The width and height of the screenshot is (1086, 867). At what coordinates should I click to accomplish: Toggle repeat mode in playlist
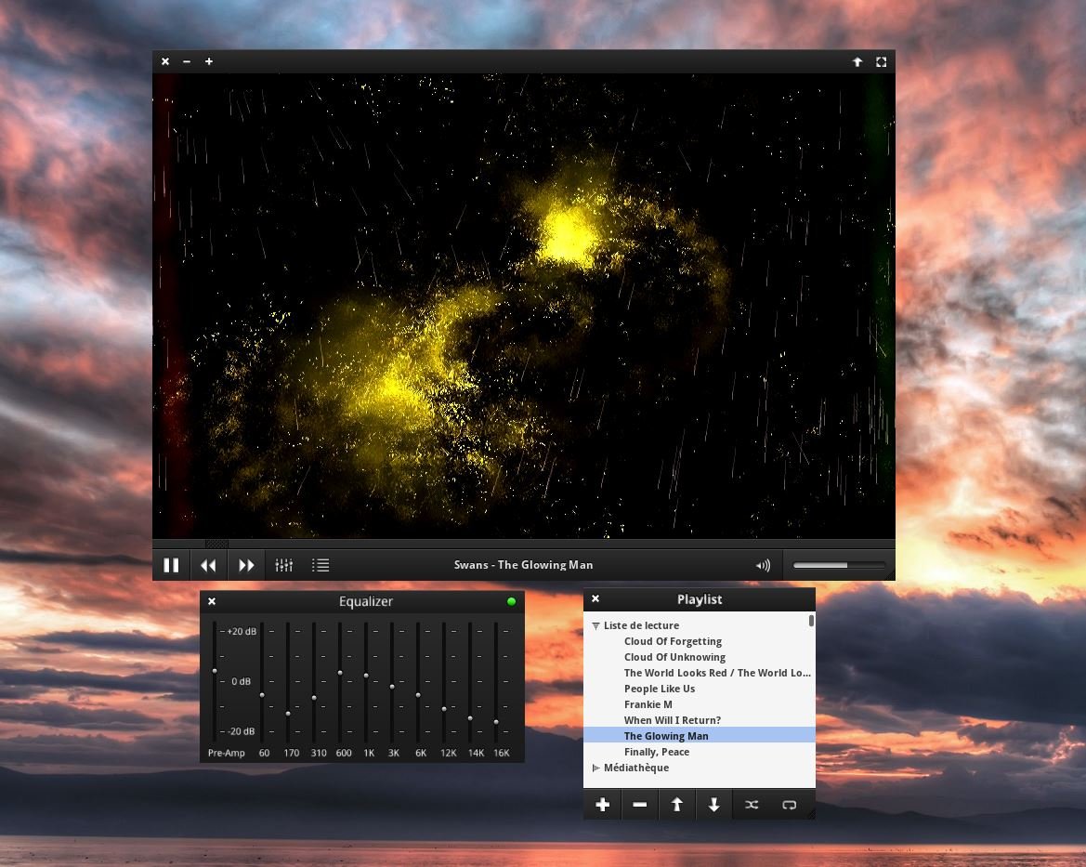pyautogui.click(x=789, y=805)
